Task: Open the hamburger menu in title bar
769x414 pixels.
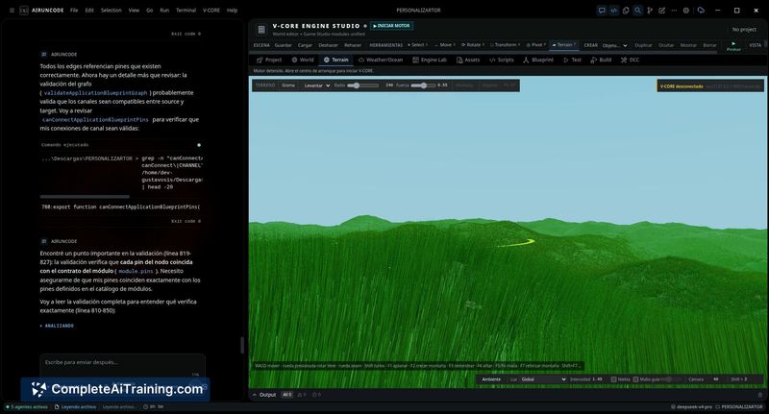Action: (x=12, y=11)
